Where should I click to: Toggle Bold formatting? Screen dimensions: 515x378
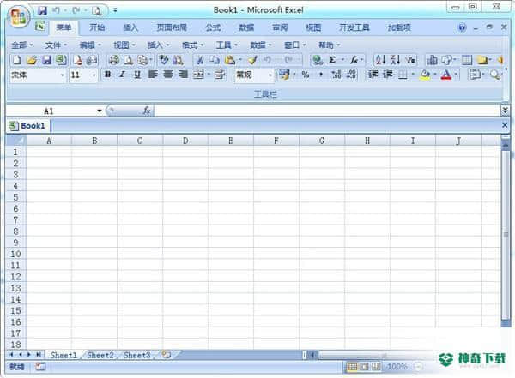[x=107, y=75]
